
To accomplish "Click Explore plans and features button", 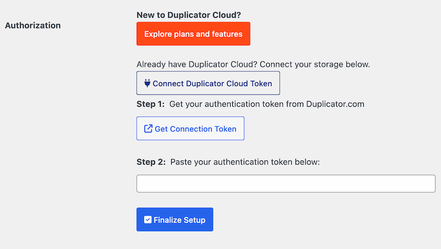I will pos(193,34).
